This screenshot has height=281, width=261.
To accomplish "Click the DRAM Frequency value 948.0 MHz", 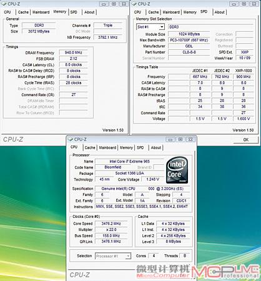I will coord(74,52).
